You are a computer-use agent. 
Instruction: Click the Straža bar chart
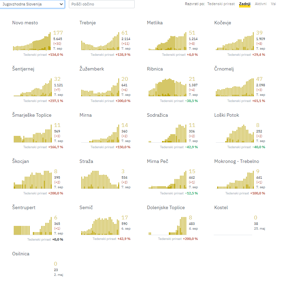point(100,180)
